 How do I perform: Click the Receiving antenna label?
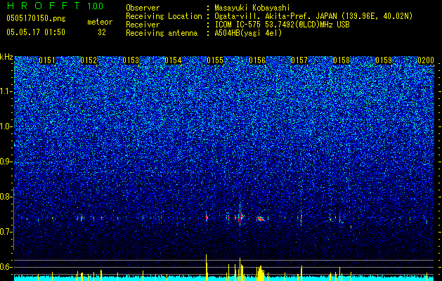tap(162, 33)
